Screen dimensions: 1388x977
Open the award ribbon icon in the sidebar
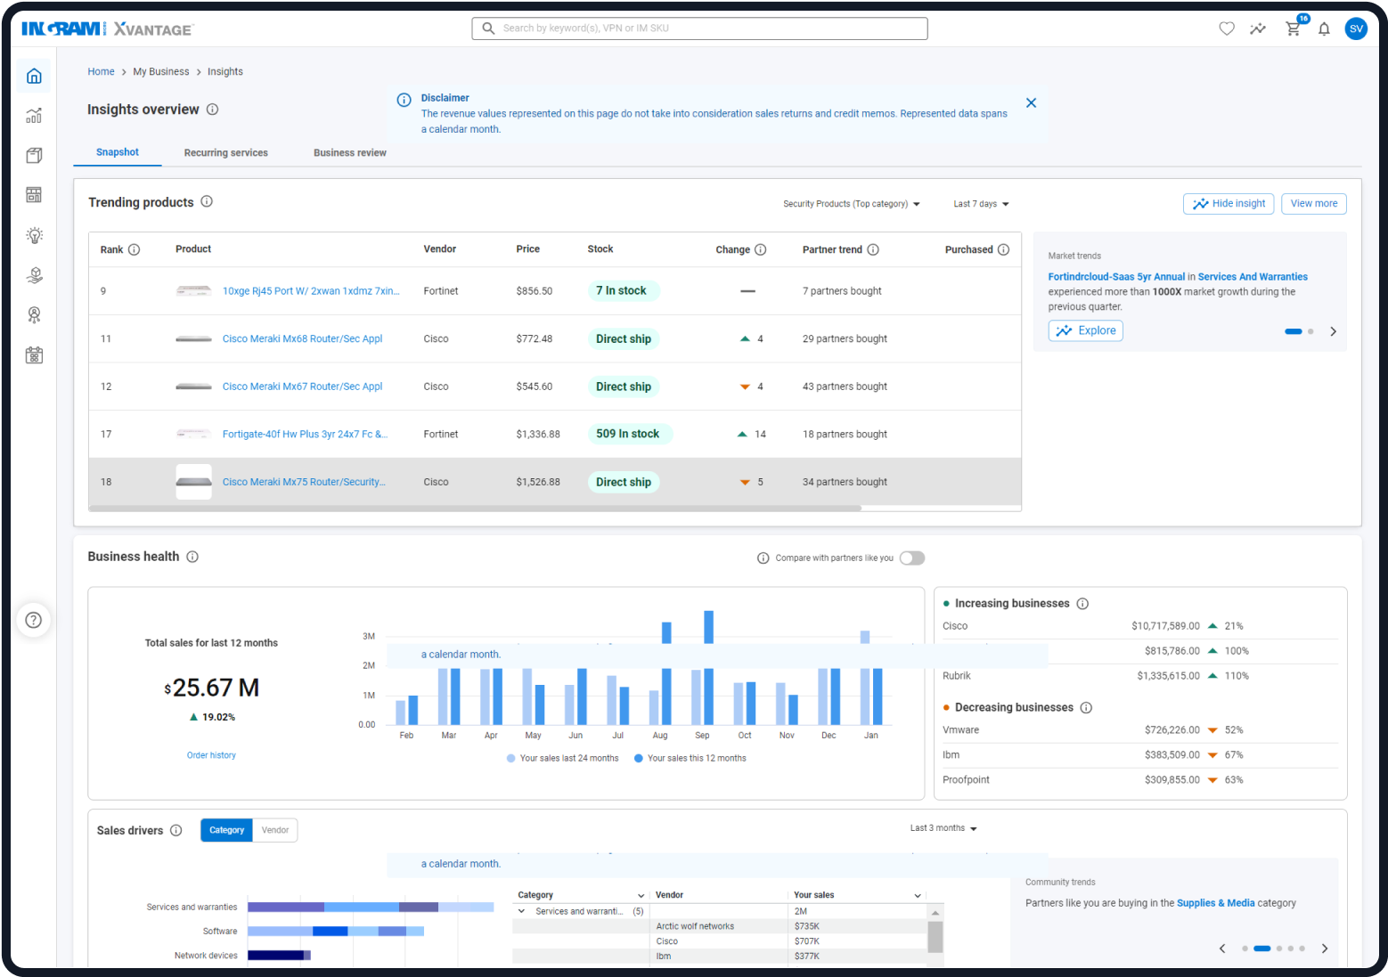pyautogui.click(x=34, y=315)
